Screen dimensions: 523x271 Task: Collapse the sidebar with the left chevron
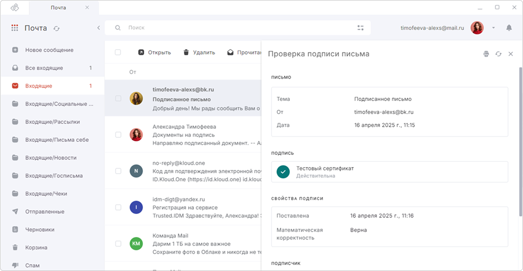(x=98, y=28)
